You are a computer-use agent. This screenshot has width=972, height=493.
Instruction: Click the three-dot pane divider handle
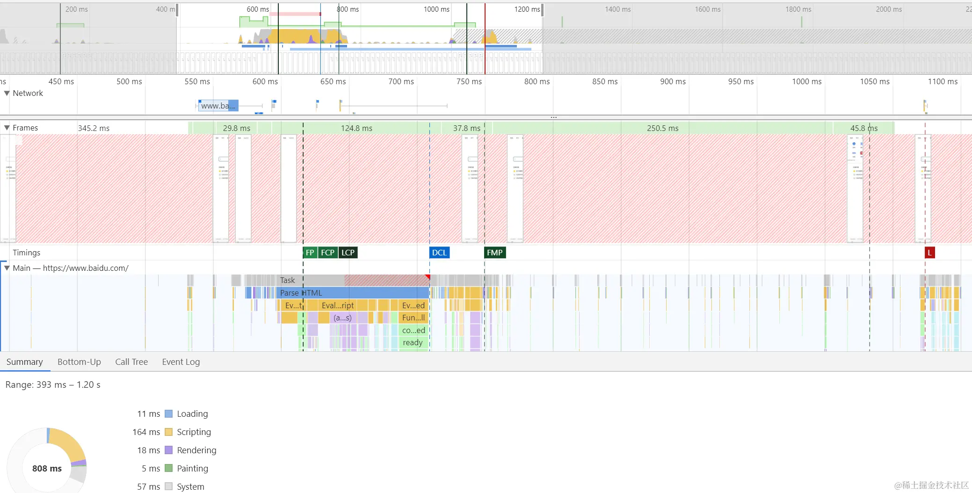(x=553, y=117)
